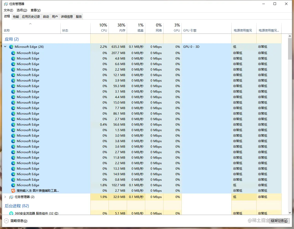
Task: Click the Edge icon of the Microsoft Edge (26) group
Action: pos(11,47)
